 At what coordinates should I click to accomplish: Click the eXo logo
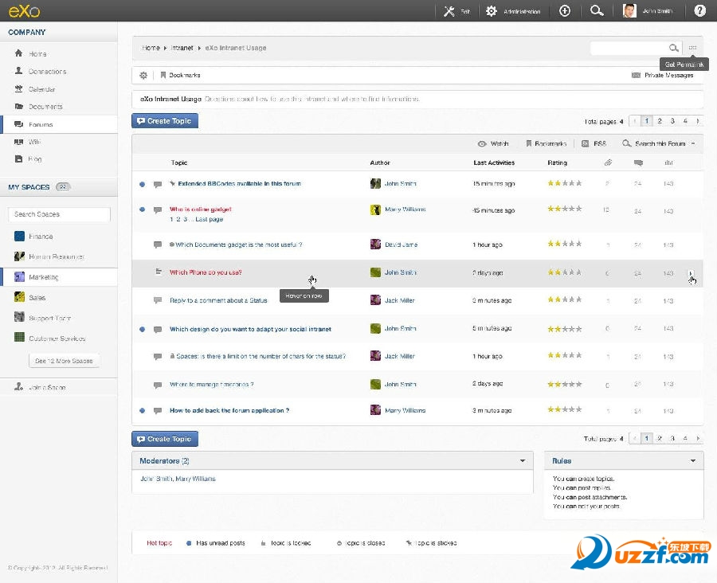pos(24,11)
